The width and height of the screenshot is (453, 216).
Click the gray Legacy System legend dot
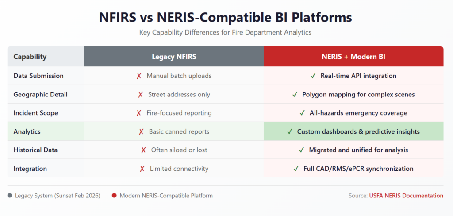10,196
